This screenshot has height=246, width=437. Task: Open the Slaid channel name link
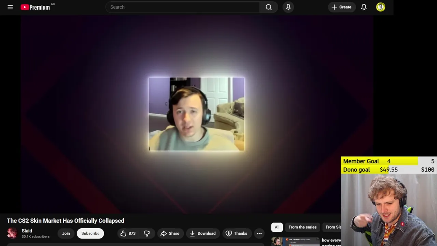(x=27, y=231)
